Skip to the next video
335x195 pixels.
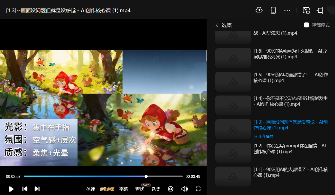37,189
